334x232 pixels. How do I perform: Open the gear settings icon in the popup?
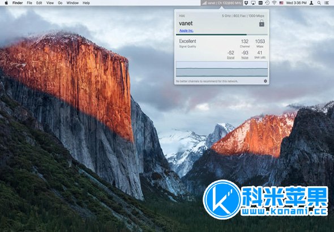pyautogui.click(x=266, y=81)
